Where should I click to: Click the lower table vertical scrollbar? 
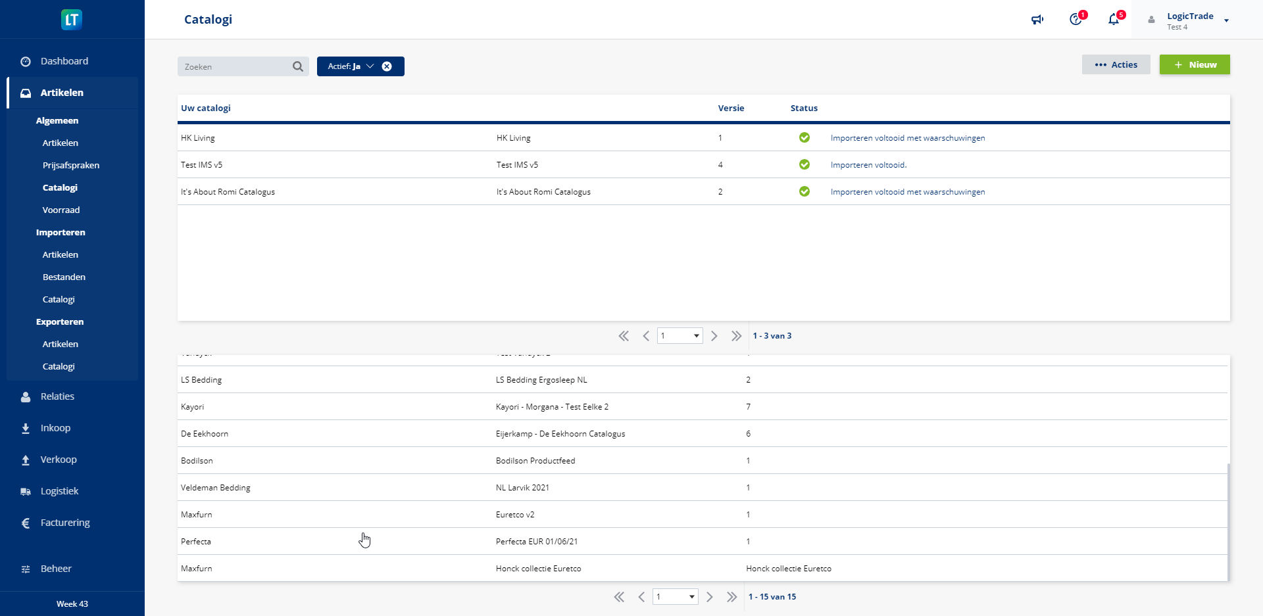1229,522
